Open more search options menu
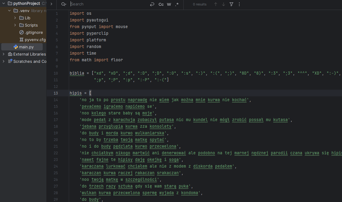This screenshot has height=202, width=342. tap(239, 4)
